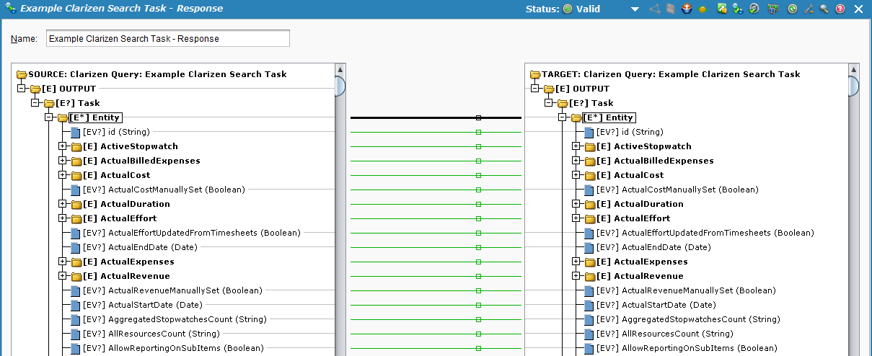The height and width of the screenshot is (356, 872).
Task: Collapse the target [E] OUTPUT node
Action: point(534,89)
